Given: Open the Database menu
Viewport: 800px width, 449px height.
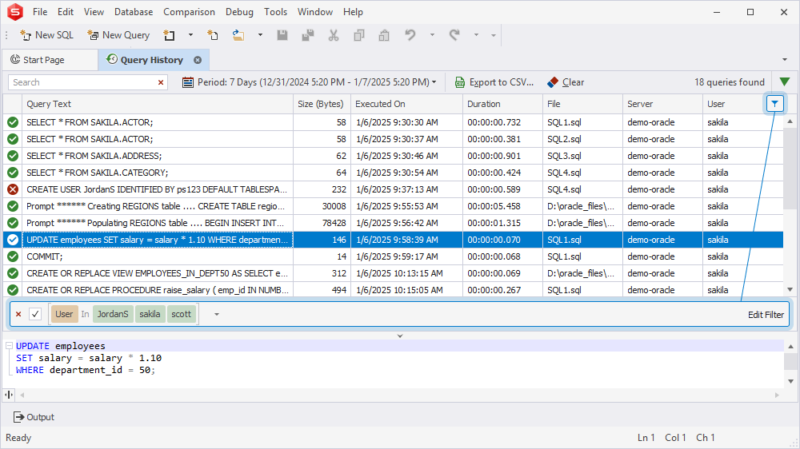Looking at the screenshot, I should click(134, 12).
